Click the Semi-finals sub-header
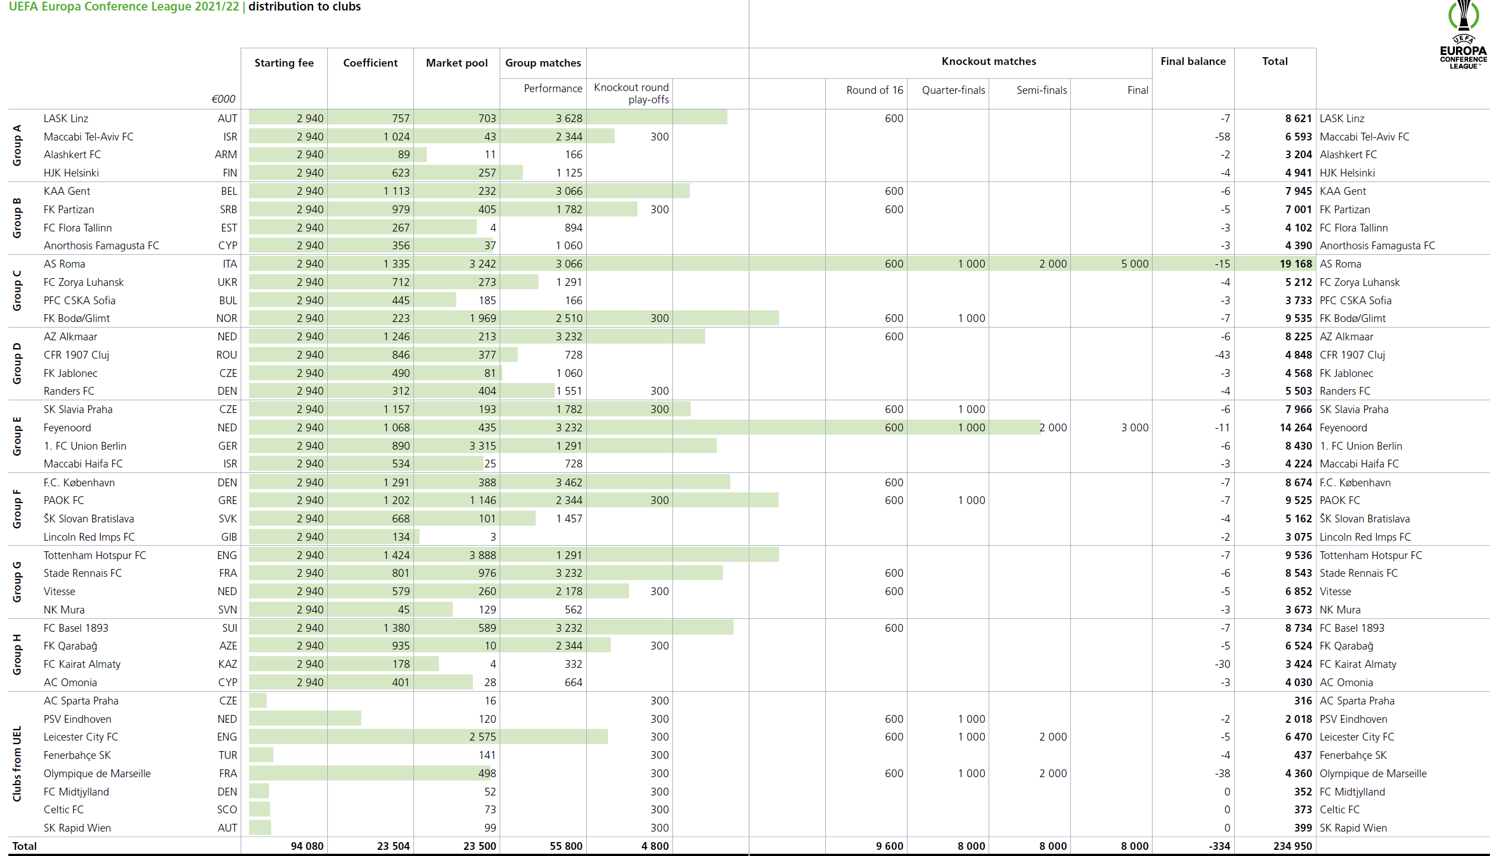 [x=1041, y=90]
